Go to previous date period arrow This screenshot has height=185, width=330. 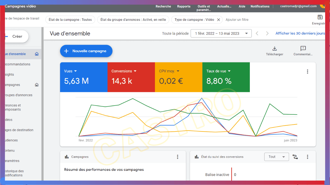tap(257, 33)
